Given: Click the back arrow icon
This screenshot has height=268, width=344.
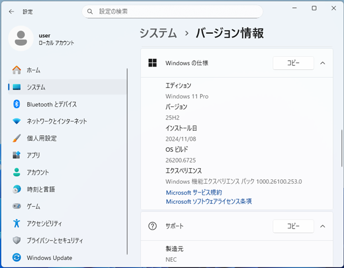Looking at the screenshot, I should pyautogui.click(x=11, y=11).
